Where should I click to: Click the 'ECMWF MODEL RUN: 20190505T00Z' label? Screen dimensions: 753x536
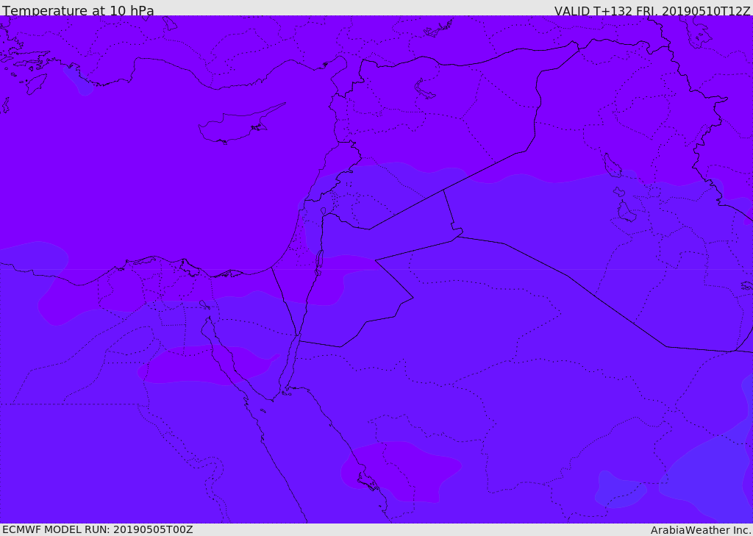click(98, 529)
